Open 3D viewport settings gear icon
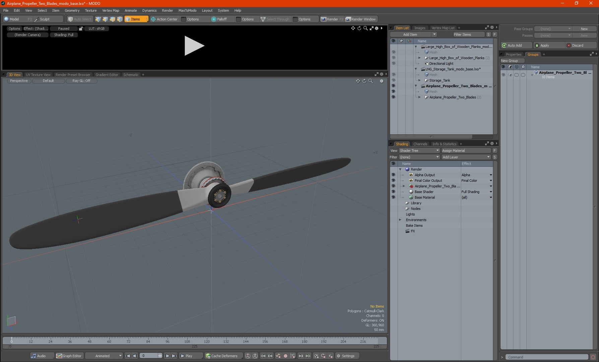This screenshot has width=599, height=362. pos(382,81)
